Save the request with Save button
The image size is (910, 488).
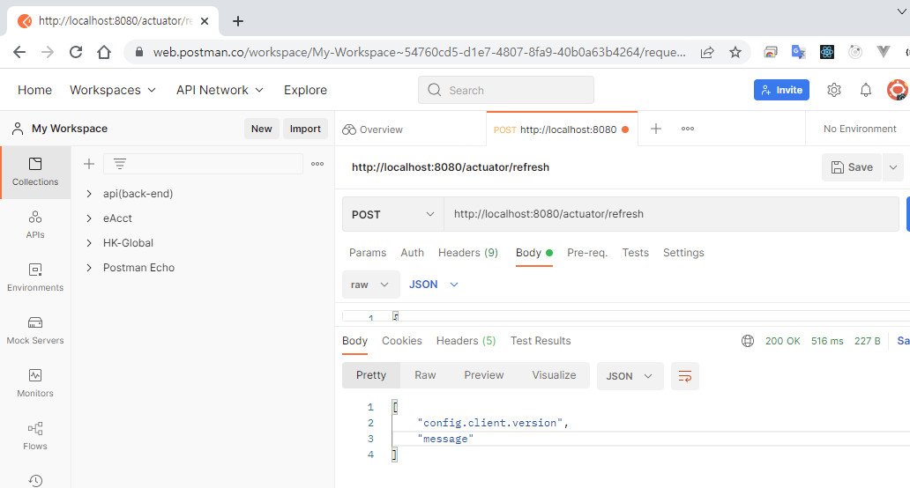852,167
